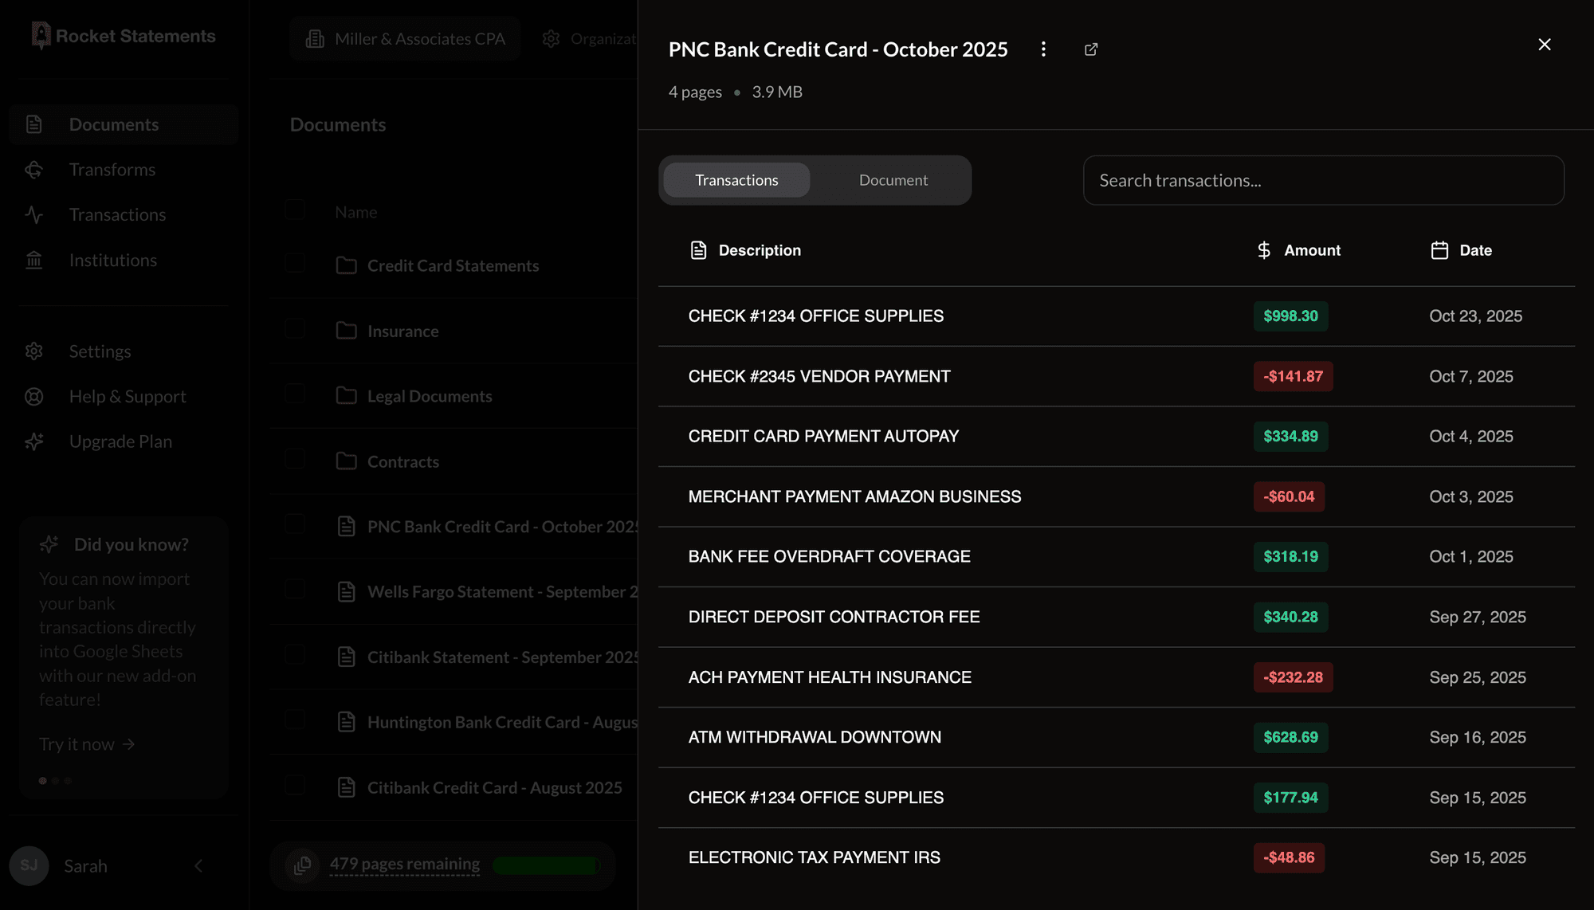Sort by the Amount column header
Viewport: 1594px width, 910px height.
tap(1311, 249)
